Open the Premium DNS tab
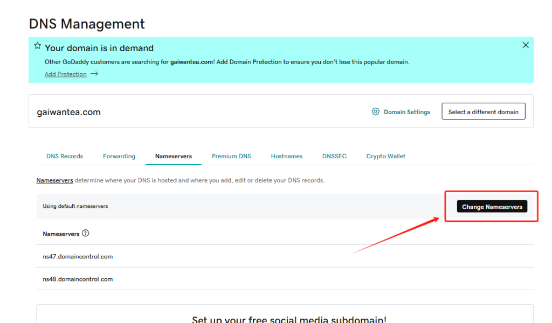This screenshot has height=323, width=552. coord(231,156)
